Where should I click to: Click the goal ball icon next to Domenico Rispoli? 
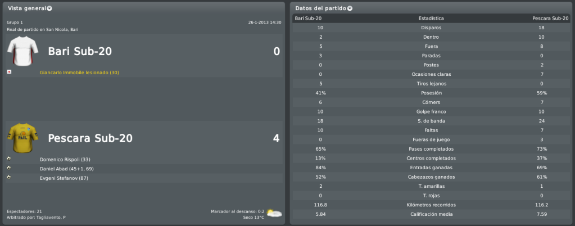9,159
